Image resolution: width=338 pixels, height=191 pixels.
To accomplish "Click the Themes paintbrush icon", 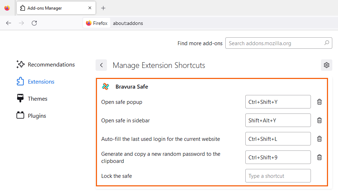I will [20, 98].
